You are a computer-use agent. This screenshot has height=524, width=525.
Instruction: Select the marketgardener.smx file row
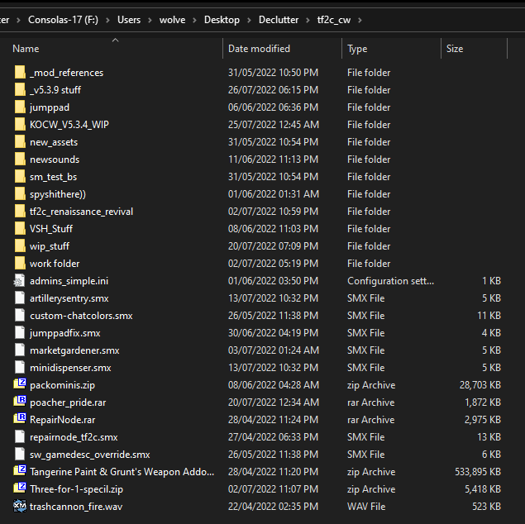(74, 350)
